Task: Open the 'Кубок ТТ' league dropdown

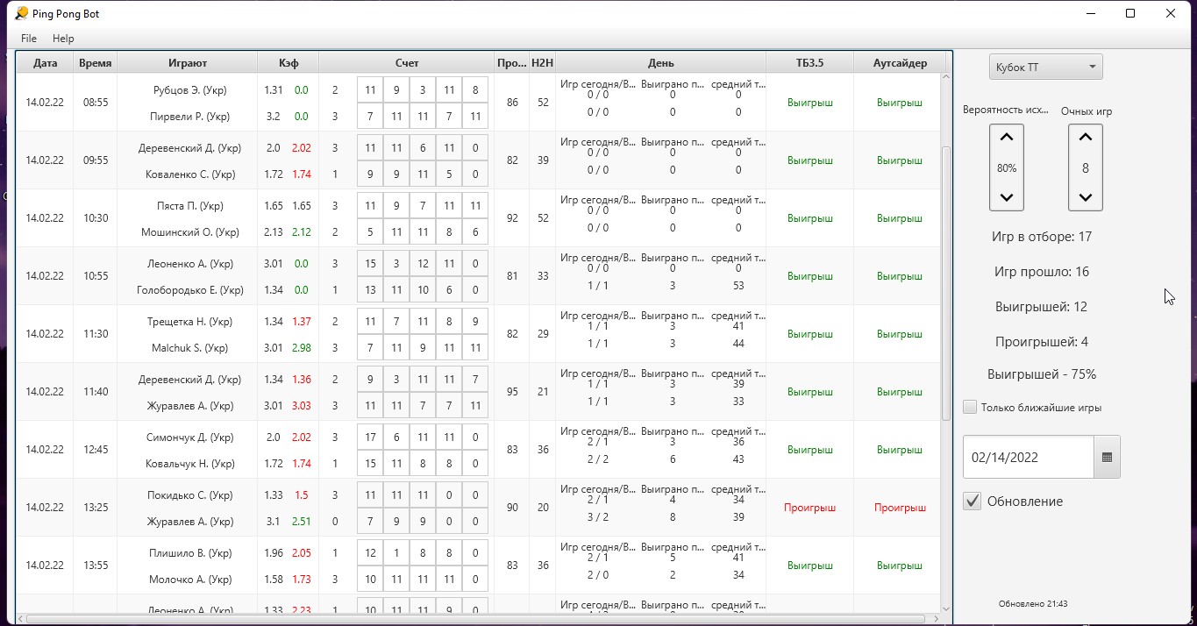Action: [1045, 67]
